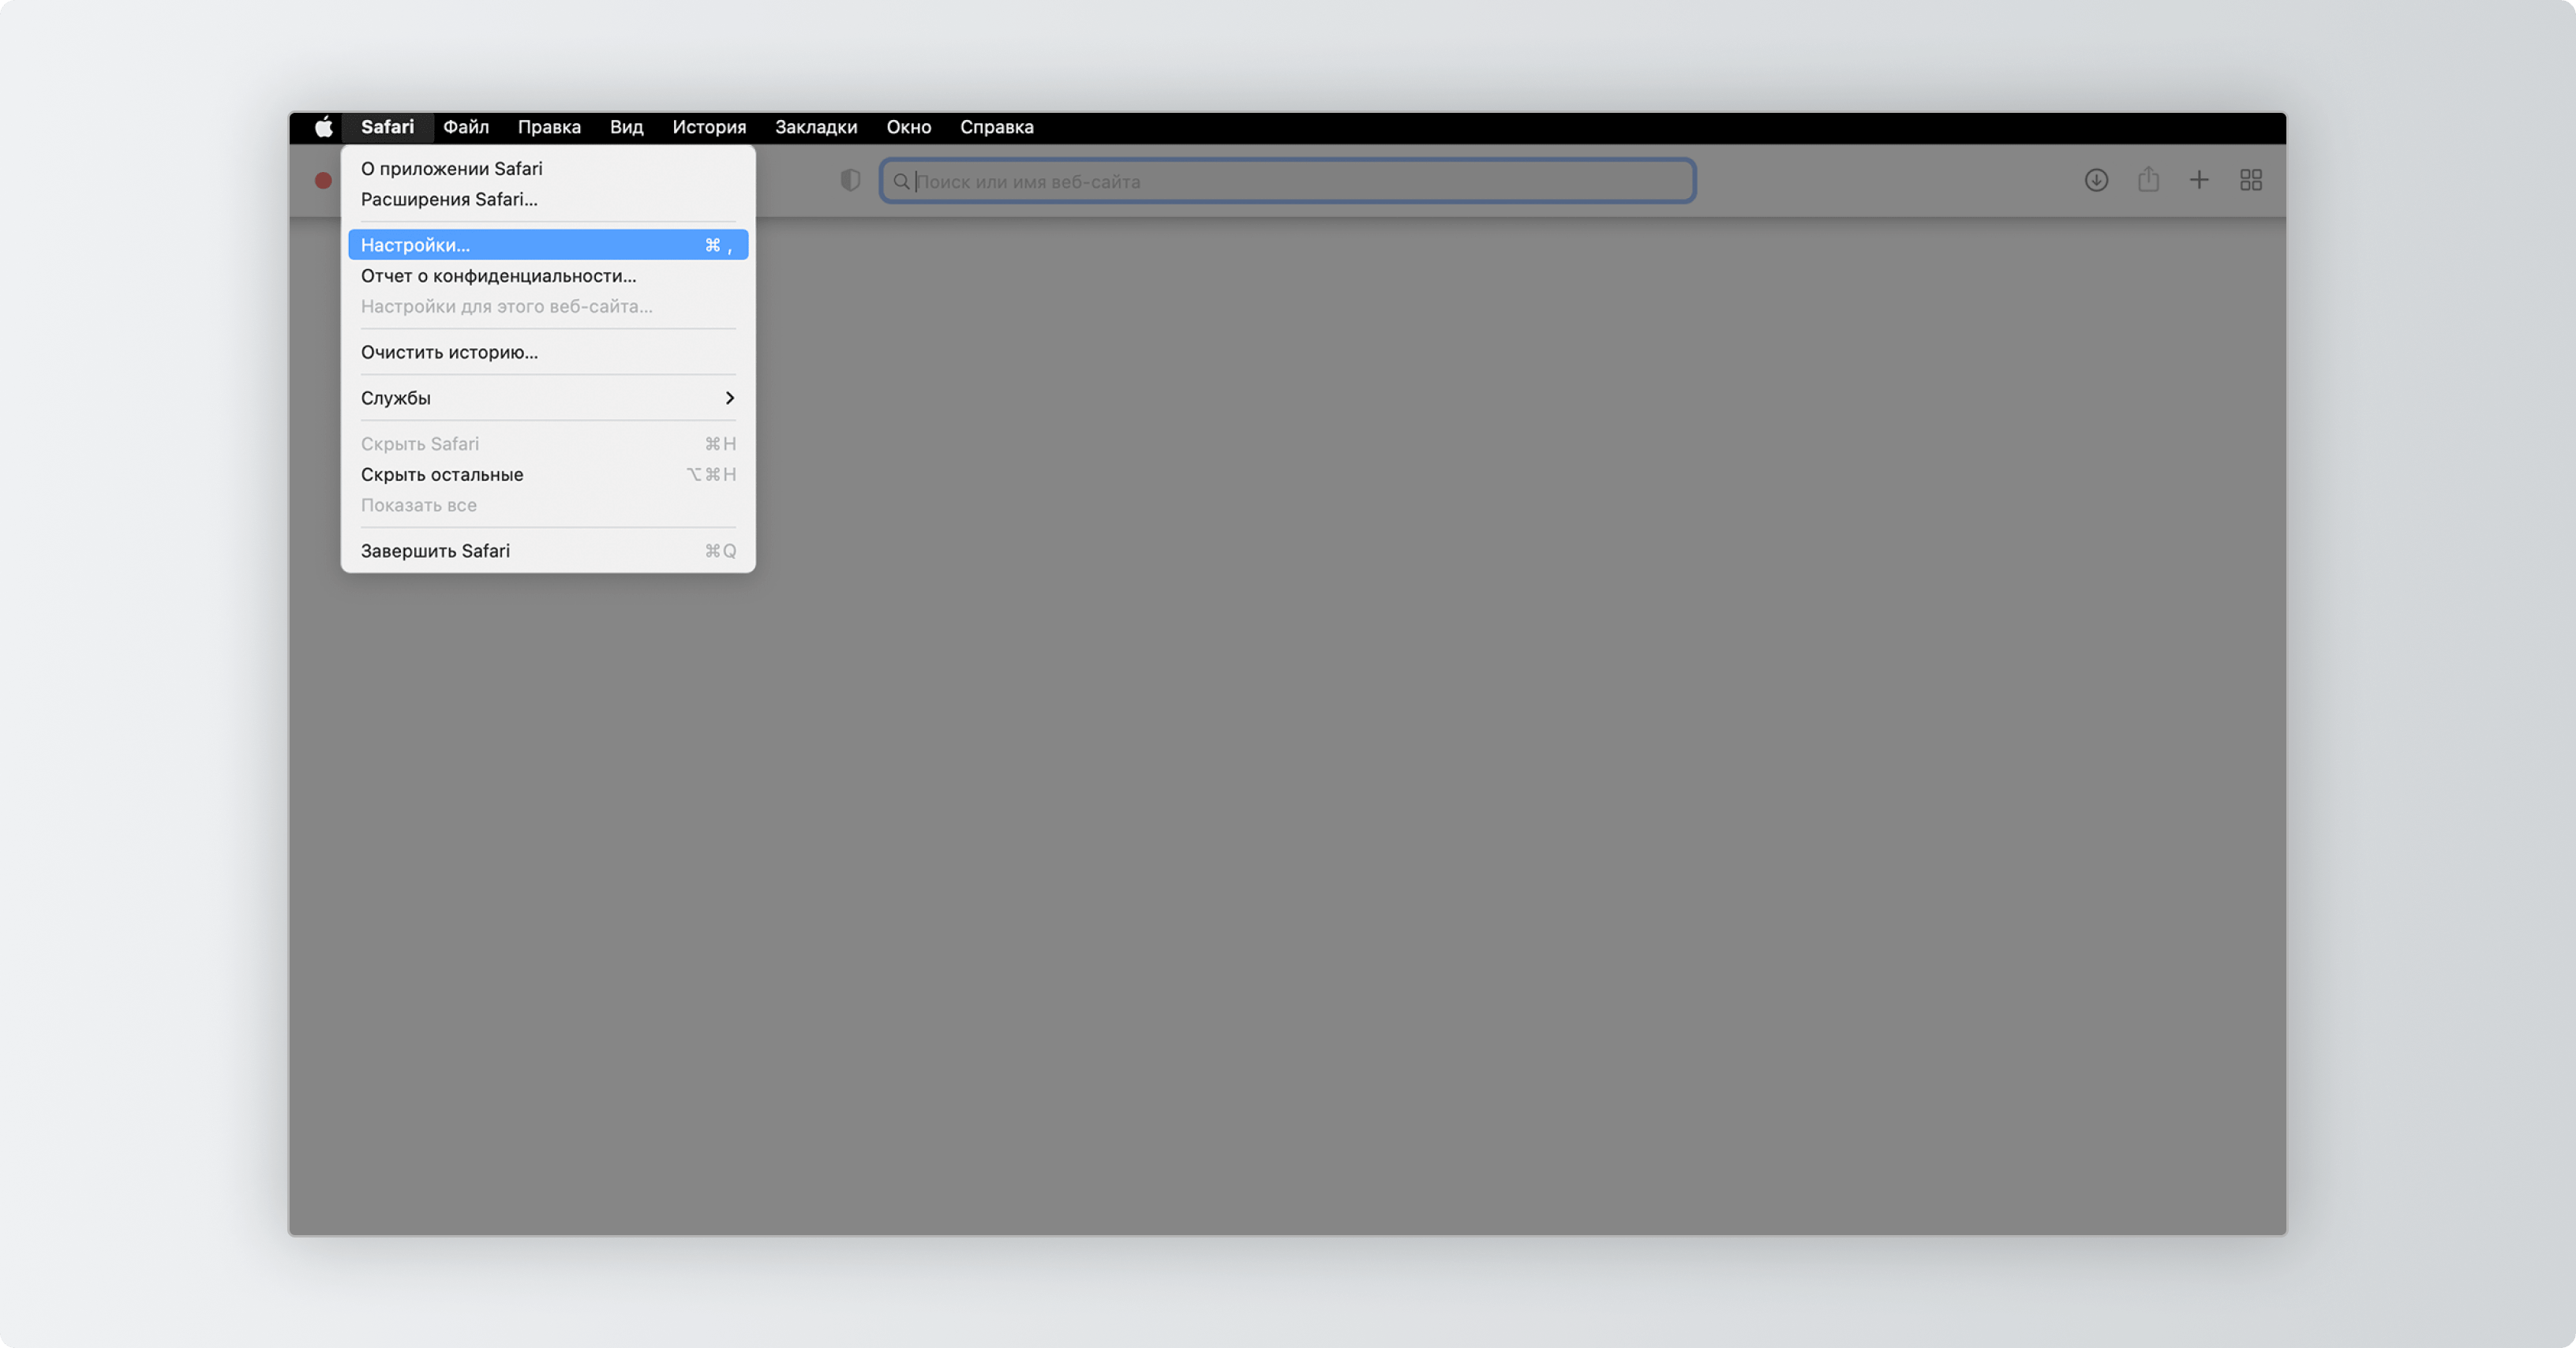Screen dimensions: 2576x1348
Task: Click the magnifier icon in address bar
Action: click(901, 181)
